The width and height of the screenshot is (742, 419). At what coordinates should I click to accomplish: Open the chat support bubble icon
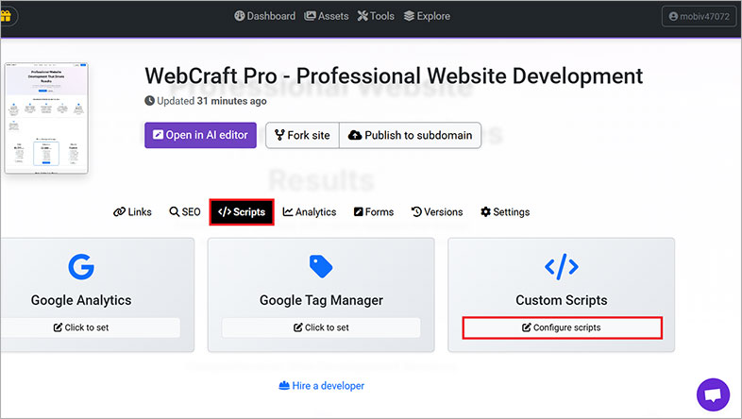[713, 394]
